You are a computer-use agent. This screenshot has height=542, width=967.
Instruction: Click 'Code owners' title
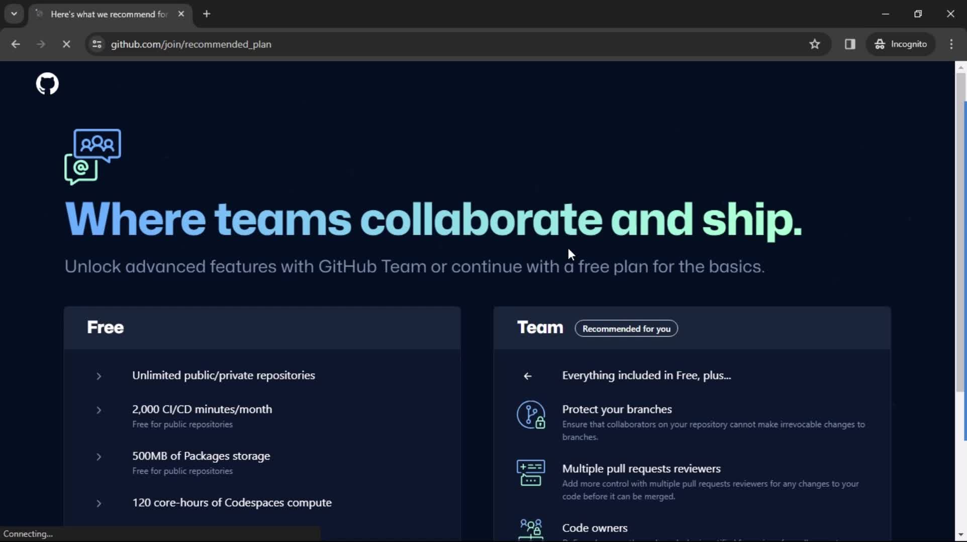pyautogui.click(x=595, y=528)
